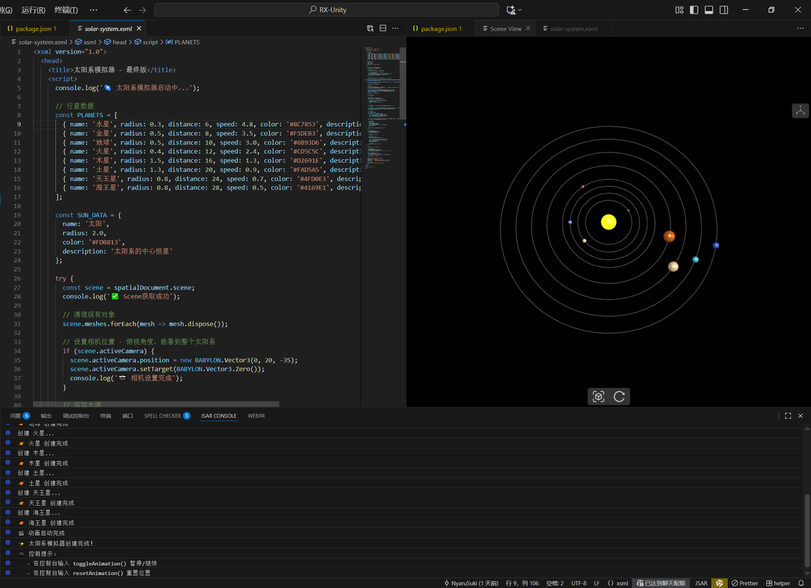Go back with the left navigation arrow
811x588 pixels.
127,10
